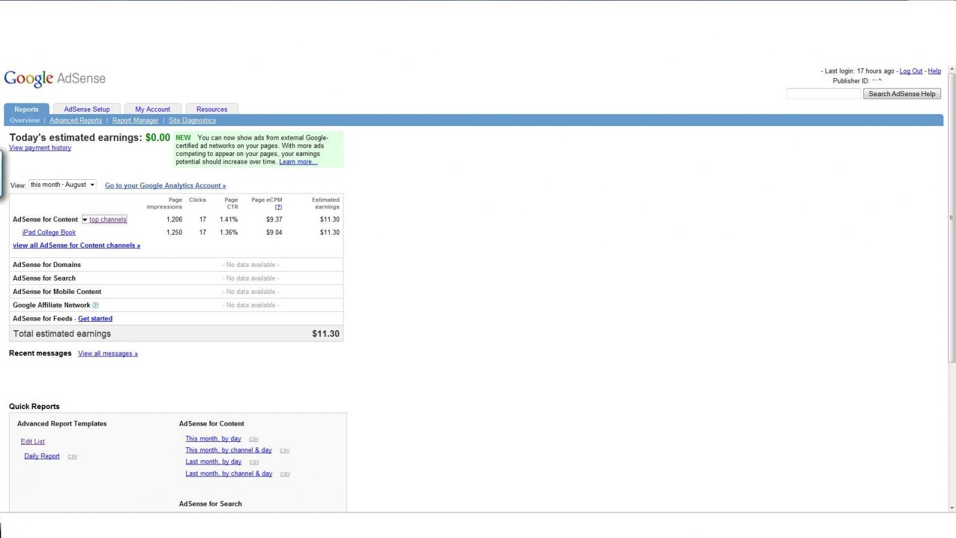Click the AdSense for Mobile Content label

pos(57,292)
